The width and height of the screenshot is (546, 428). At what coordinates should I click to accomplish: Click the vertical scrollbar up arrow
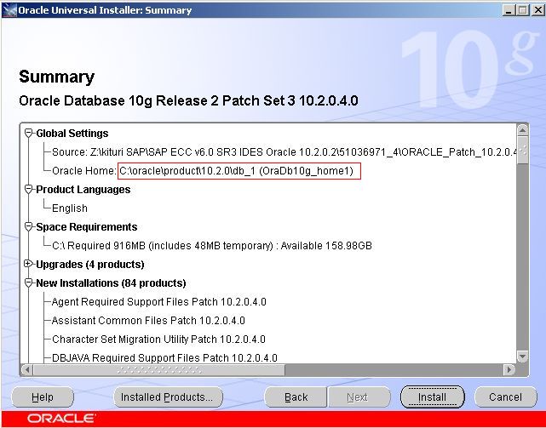[523, 131]
